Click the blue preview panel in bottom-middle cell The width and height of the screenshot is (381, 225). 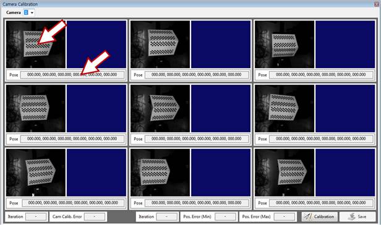click(221, 172)
